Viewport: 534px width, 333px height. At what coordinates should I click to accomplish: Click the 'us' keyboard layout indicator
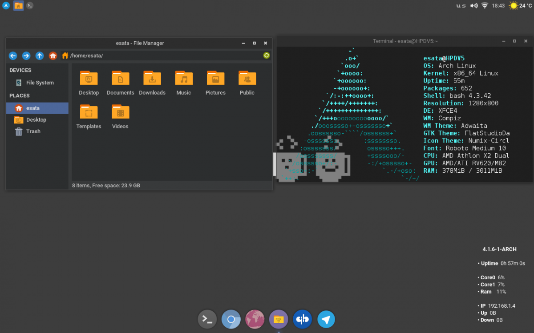pyautogui.click(x=461, y=6)
